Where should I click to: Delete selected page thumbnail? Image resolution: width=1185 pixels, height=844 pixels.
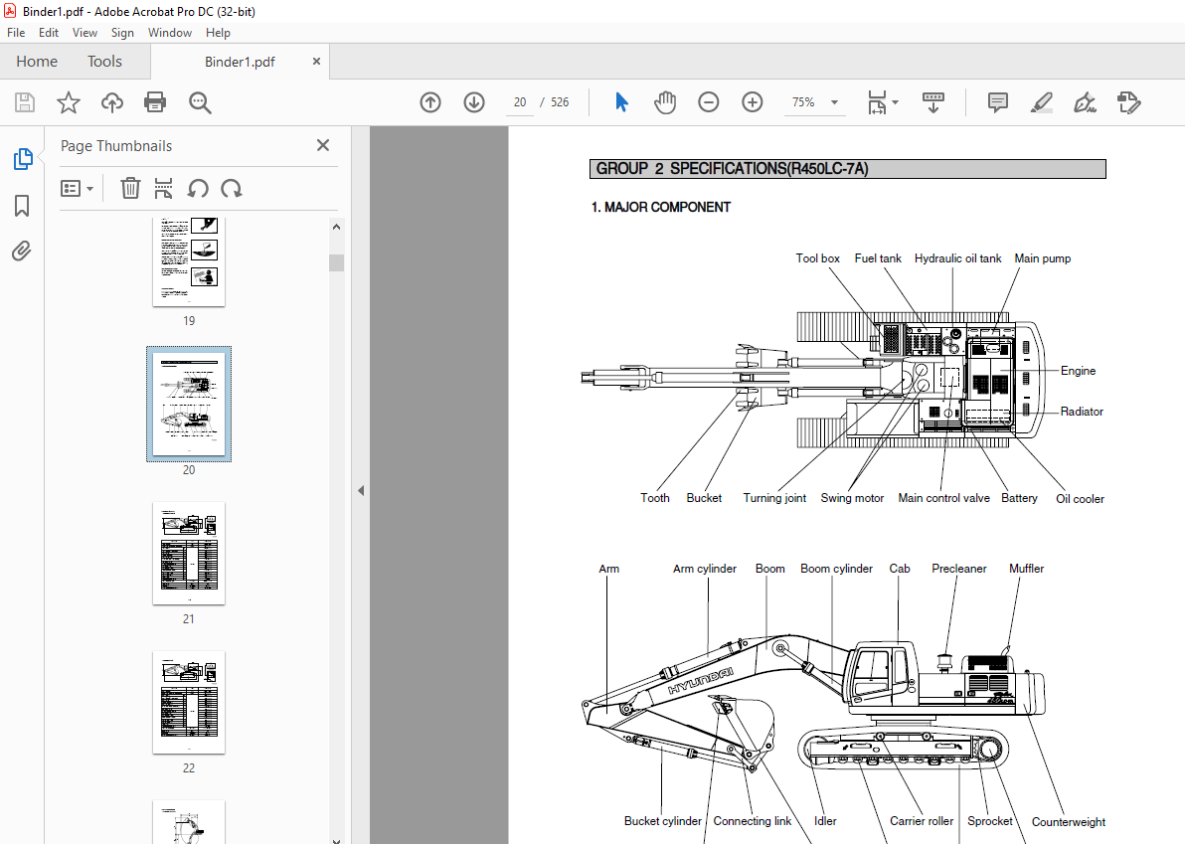[130, 188]
